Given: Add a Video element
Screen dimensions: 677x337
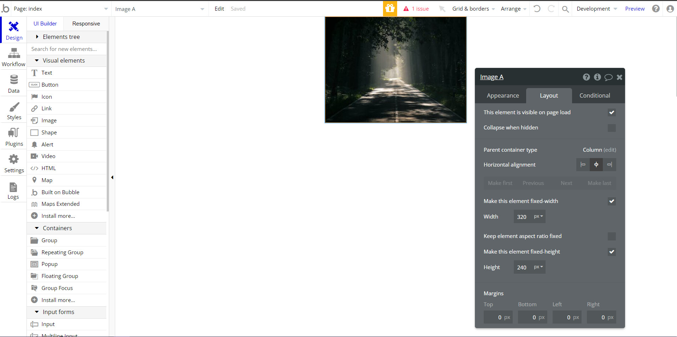Looking at the screenshot, I should tap(67, 156).
